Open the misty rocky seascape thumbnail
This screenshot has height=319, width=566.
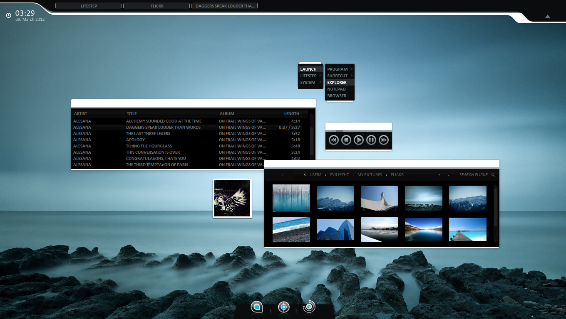pos(424,198)
